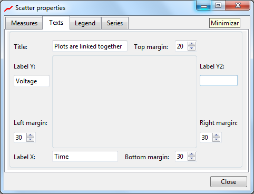Click into the Title text field
This screenshot has height=194, width=254.
pyautogui.click(x=90, y=46)
